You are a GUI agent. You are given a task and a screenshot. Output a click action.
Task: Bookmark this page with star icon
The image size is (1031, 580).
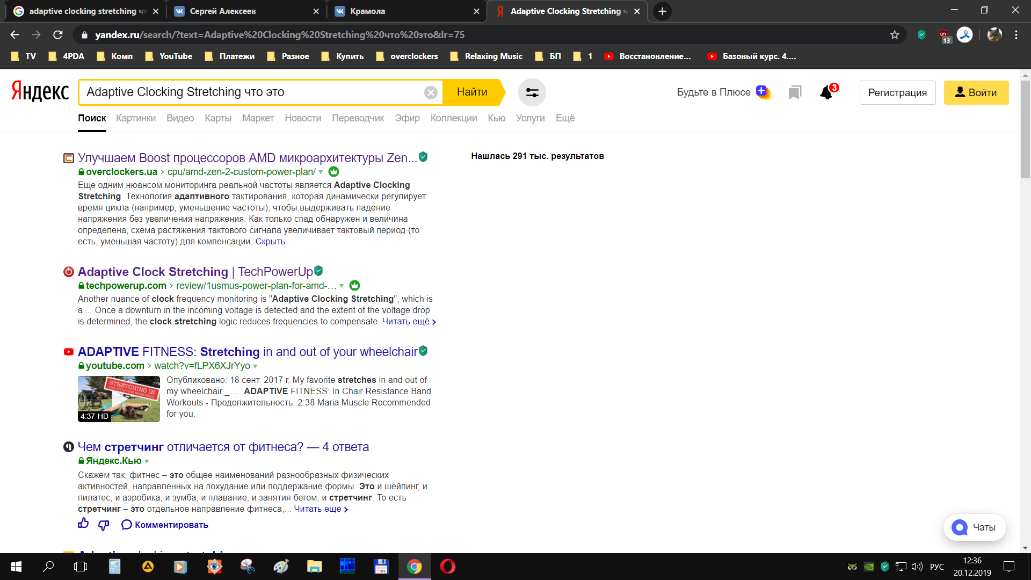click(895, 35)
